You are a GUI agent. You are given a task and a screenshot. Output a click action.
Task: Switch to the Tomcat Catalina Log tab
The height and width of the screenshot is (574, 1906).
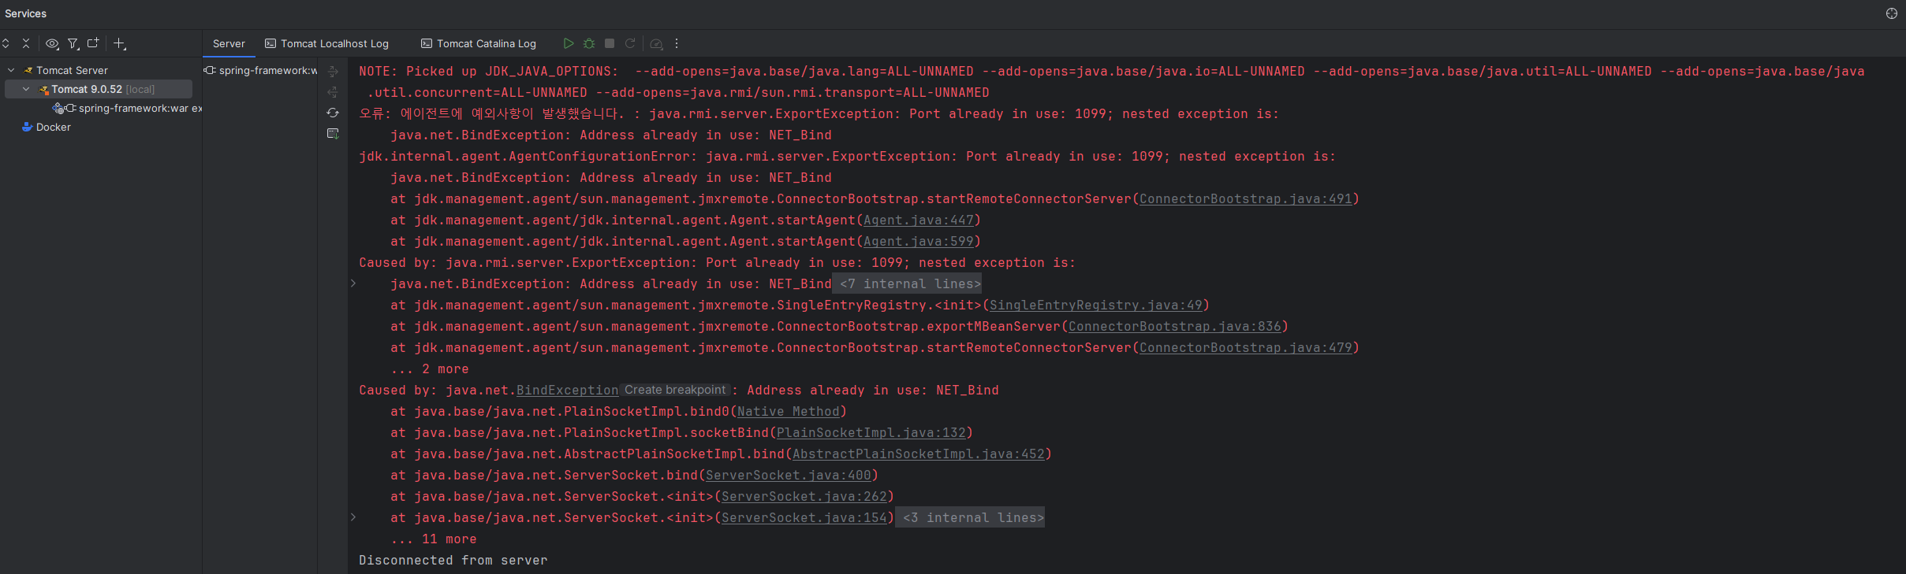pyautogui.click(x=486, y=43)
